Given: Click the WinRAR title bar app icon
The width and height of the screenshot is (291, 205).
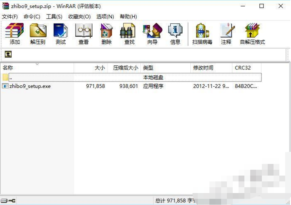Looking at the screenshot, I should [6, 6].
